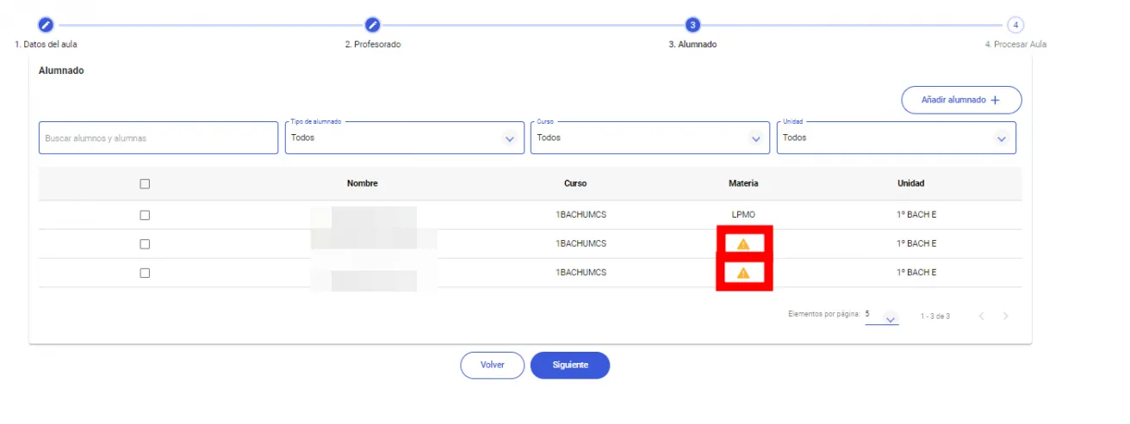Go to previous page arrow
The image size is (1130, 424).
tap(981, 316)
